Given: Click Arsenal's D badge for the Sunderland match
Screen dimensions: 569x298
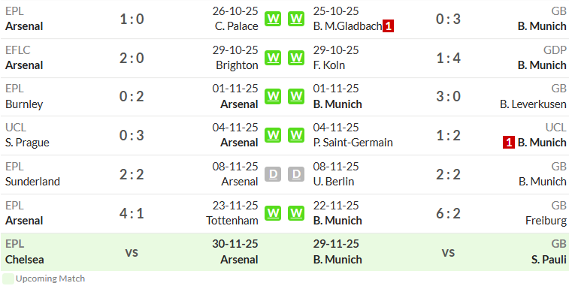Looking at the screenshot, I should [x=273, y=174].
